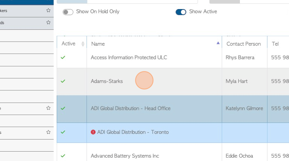Screen dimensions: 289x161
Task: Click the star icon in the 's' sidebar row
Action: [x=48, y=132]
